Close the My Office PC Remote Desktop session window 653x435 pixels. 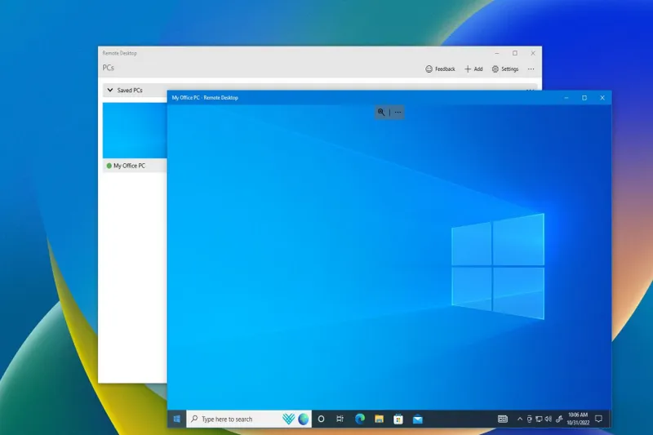click(602, 98)
